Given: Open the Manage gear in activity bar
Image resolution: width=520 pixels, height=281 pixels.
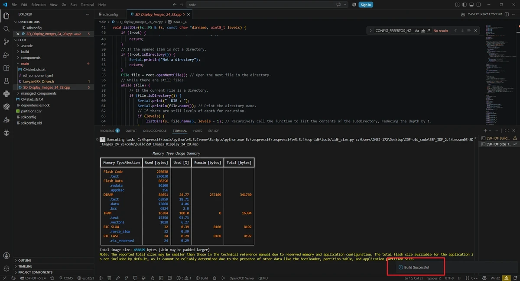Looking at the screenshot, I should 6,268.
